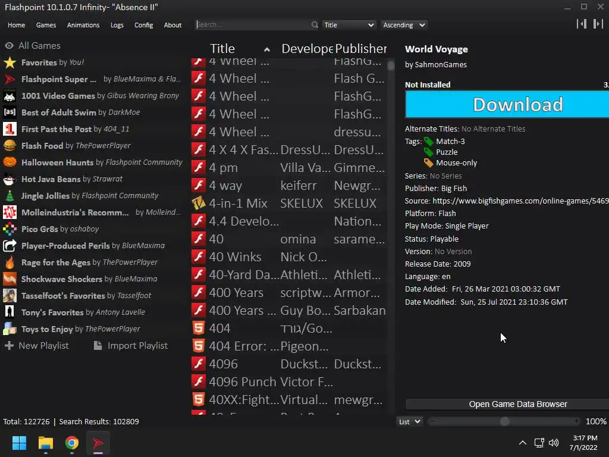Viewport: 609px width, 457px height.
Task: Click the game list scrollbar thumb
Action: click(x=391, y=65)
